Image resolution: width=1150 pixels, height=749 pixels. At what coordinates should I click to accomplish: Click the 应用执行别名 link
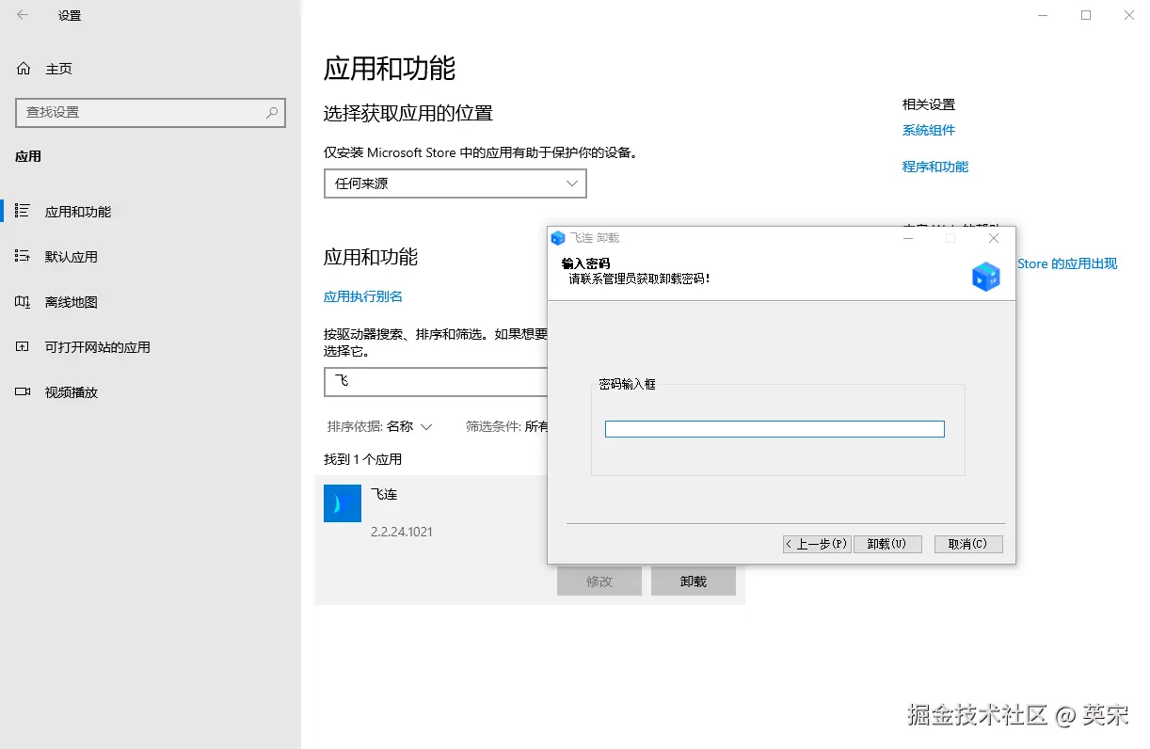pyautogui.click(x=363, y=296)
